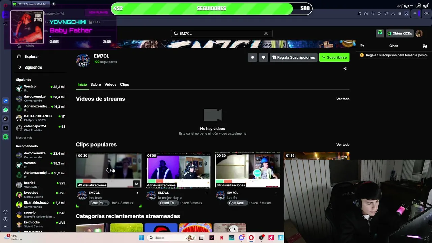Click the Opera sidebar home icon
Screen dimensions: 432x243
(x=5, y=15)
